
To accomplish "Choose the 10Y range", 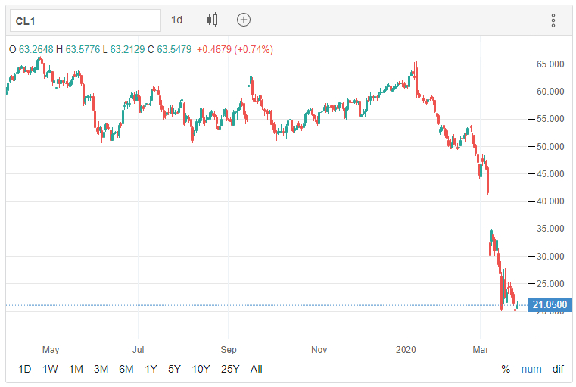I will tap(201, 369).
